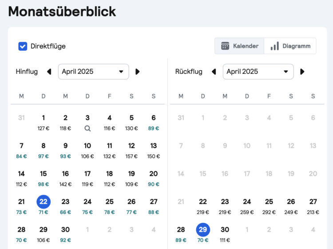Go to previous month for Hinflug

tap(49, 72)
